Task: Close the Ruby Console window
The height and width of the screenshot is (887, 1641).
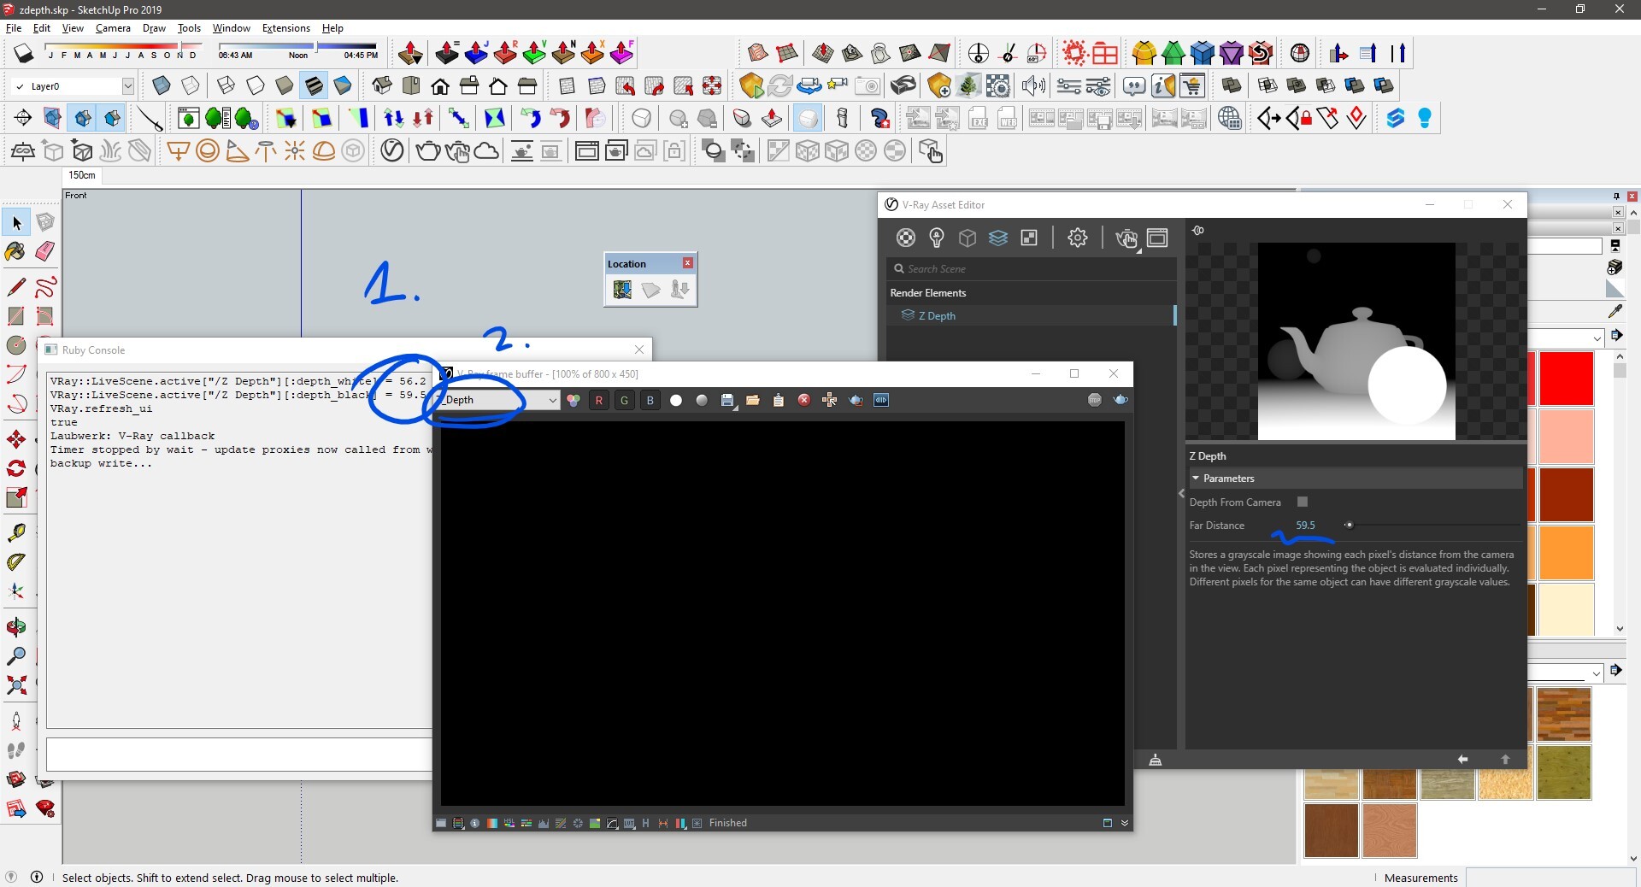Action: pos(639,350)
